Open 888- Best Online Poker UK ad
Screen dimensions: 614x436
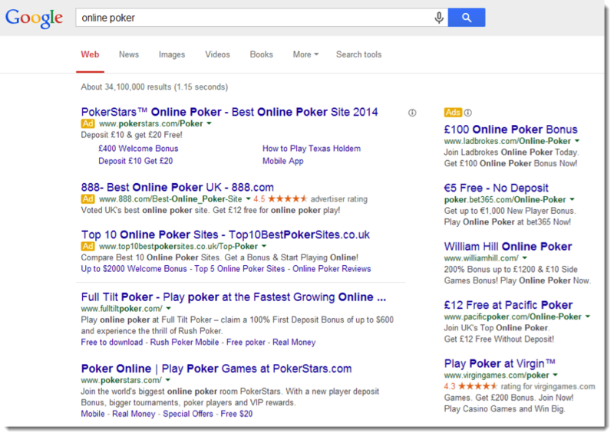point(177,187)
